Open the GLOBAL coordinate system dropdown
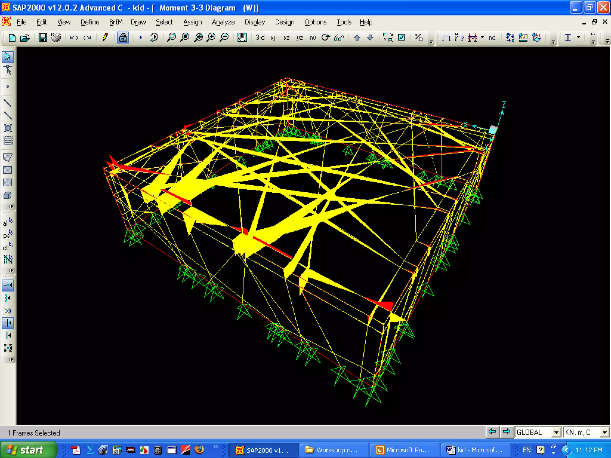 click(x=556, y=432)
